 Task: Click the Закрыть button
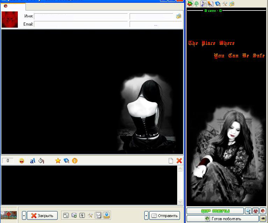[42, 216]
